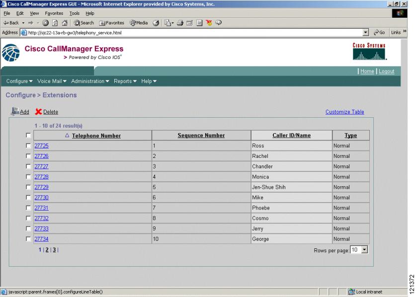Stop page loading with the Stop icon
This screenshot has width=415, height=297.
click(46, 23)
